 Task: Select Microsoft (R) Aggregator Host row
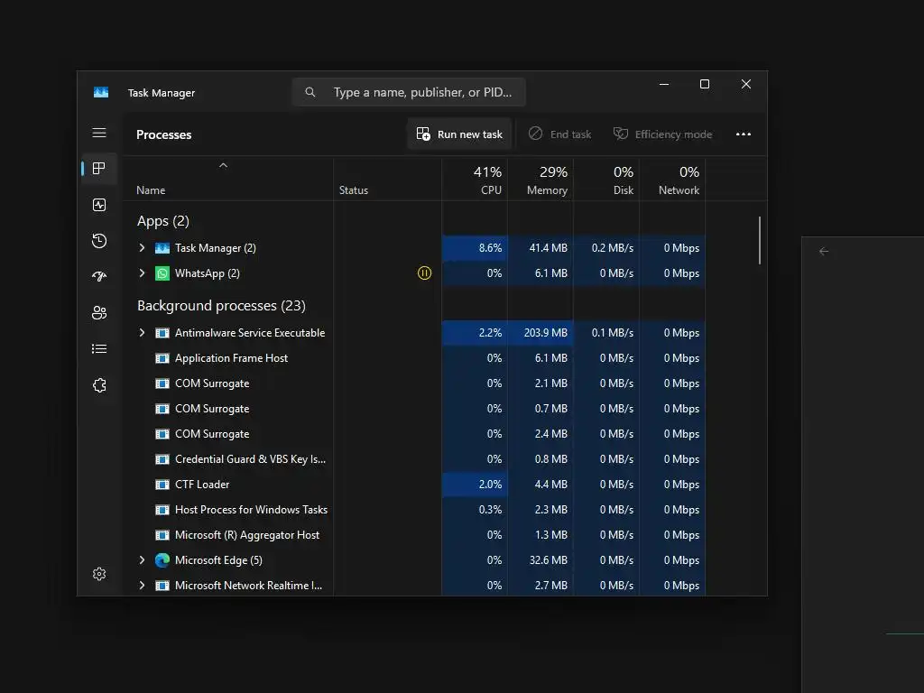click(x=414, y=535)
